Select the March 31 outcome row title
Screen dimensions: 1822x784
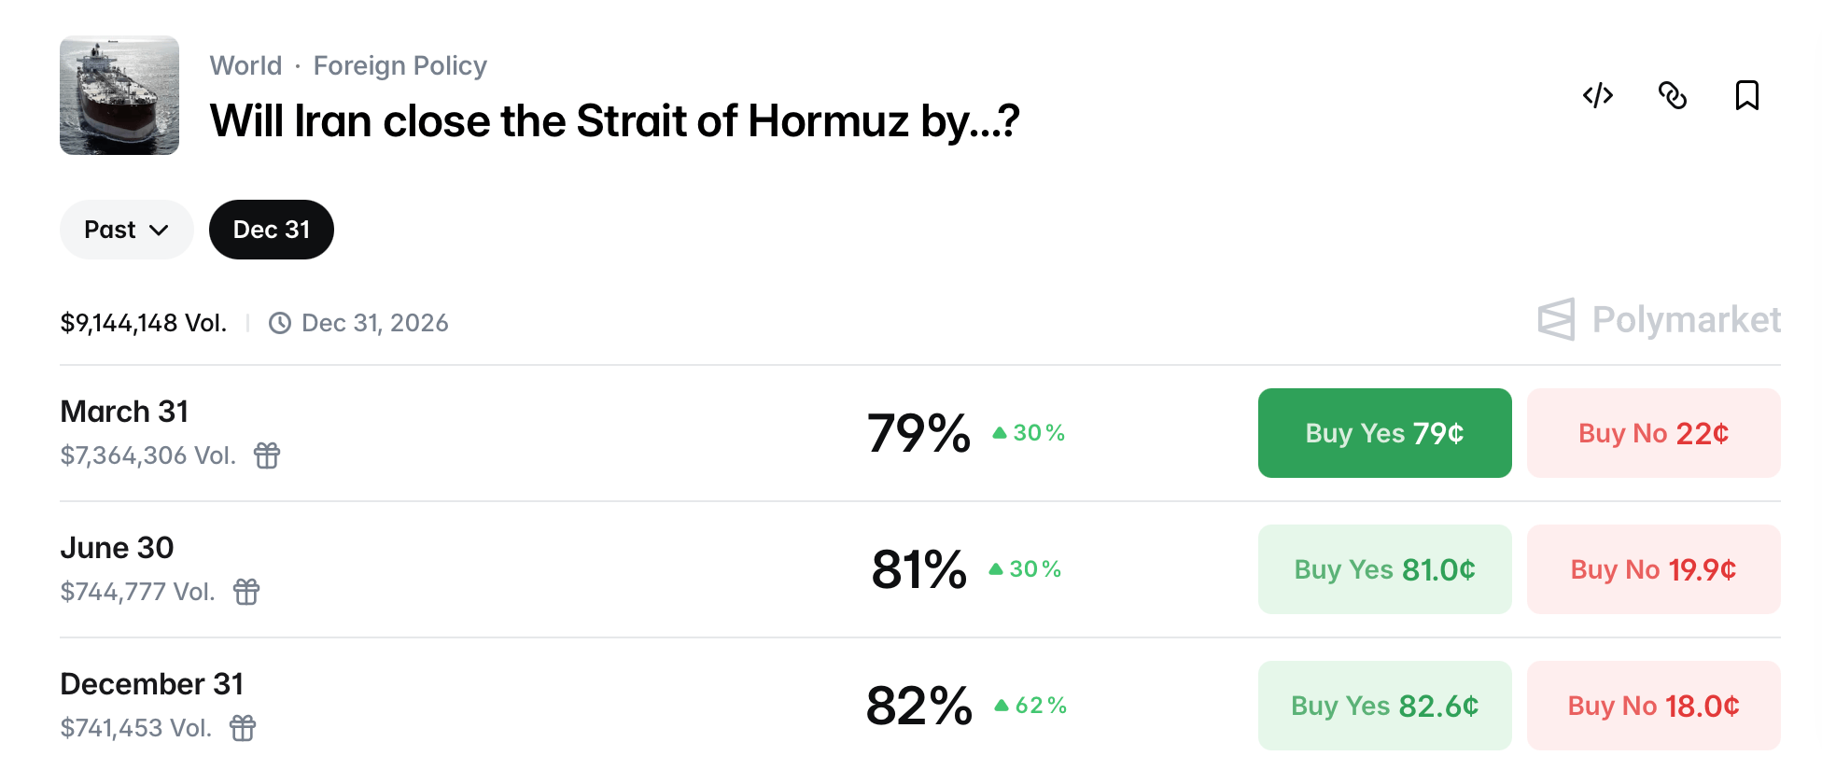[124, 412]
